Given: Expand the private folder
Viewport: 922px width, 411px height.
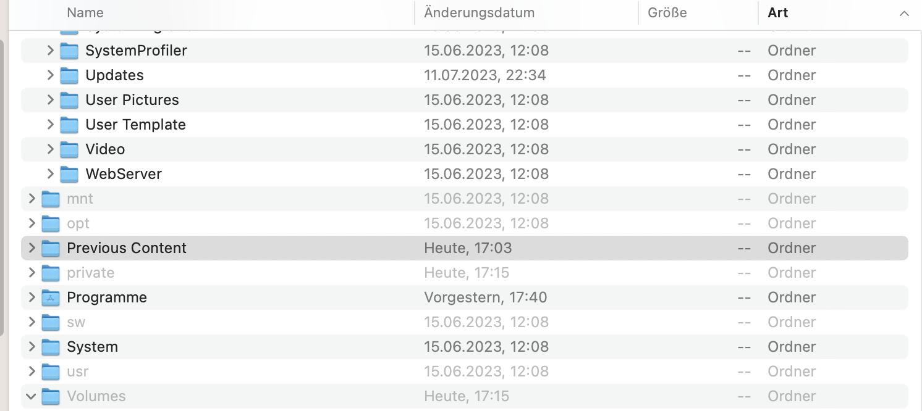Looking at the screenshot, I should (32, 273).
